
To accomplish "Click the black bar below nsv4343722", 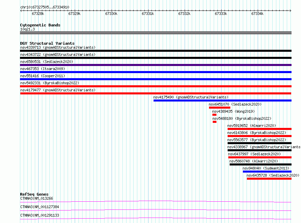I will 156,58.
